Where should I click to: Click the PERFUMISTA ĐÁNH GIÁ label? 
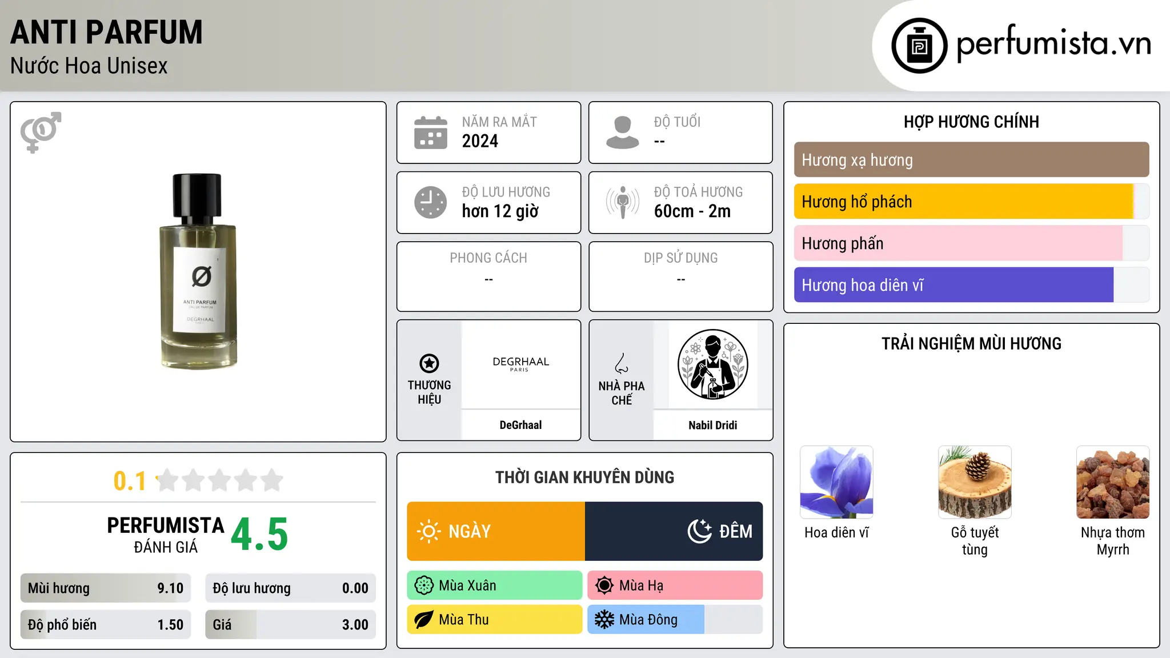[x=166, y=535]
